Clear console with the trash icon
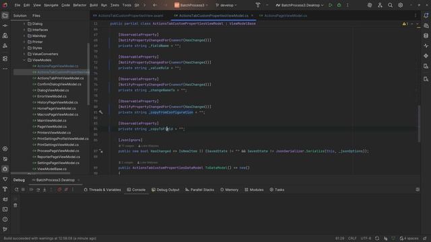431x242 pixels. pos(15,205)
